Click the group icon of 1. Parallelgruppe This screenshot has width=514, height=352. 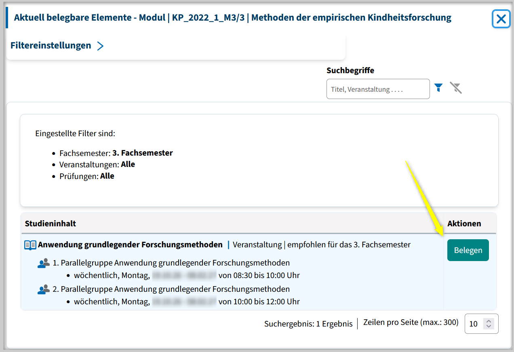click(43, 263)
